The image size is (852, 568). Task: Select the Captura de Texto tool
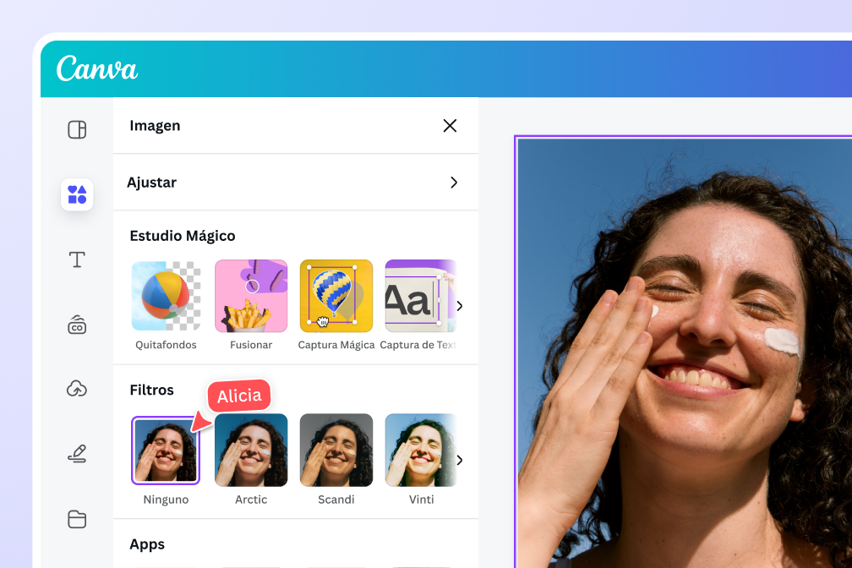(420, 296)
